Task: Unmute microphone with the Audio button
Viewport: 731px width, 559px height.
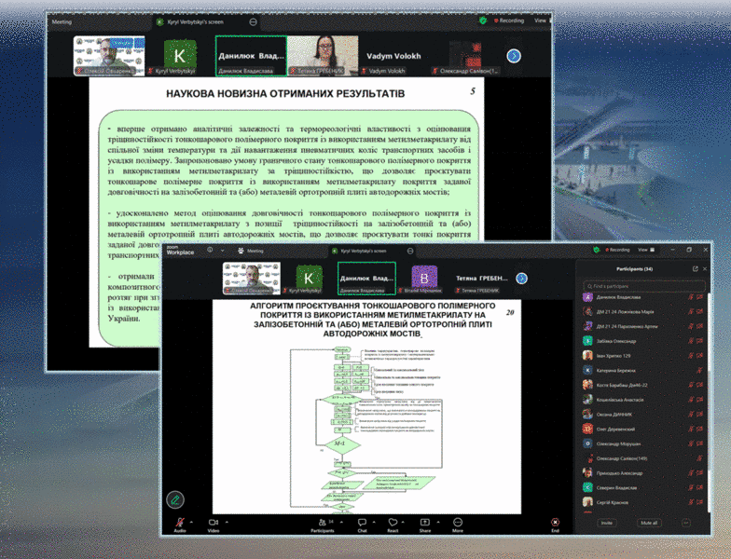Action: coord(179,523)
